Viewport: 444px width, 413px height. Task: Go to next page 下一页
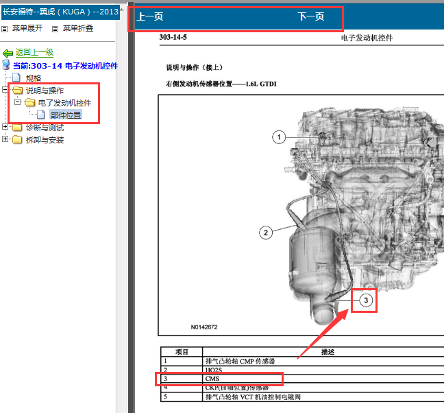310,16
